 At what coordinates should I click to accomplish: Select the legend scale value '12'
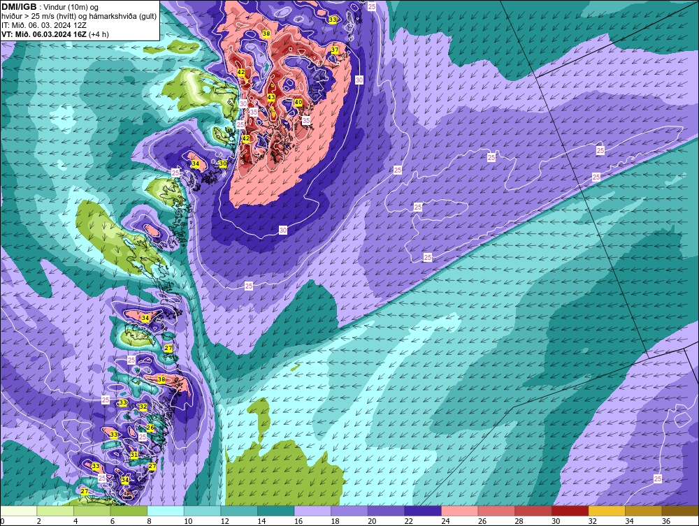224,521
